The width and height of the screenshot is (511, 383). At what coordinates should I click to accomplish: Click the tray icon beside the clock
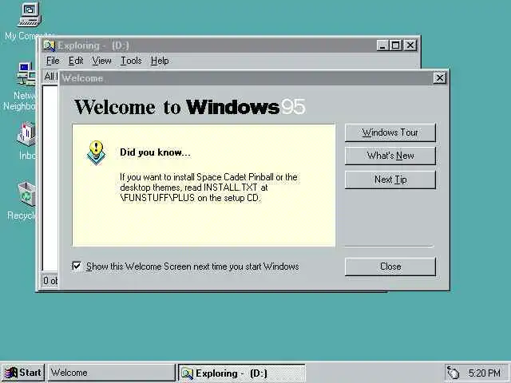(x=453, y=373)
